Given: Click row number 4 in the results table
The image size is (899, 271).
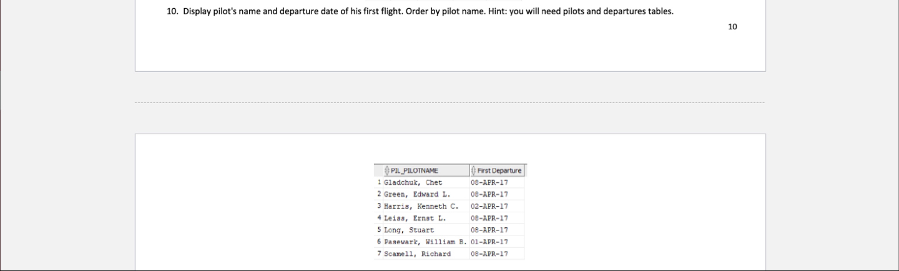Looking at the screenshot, I should pos(379,218).
